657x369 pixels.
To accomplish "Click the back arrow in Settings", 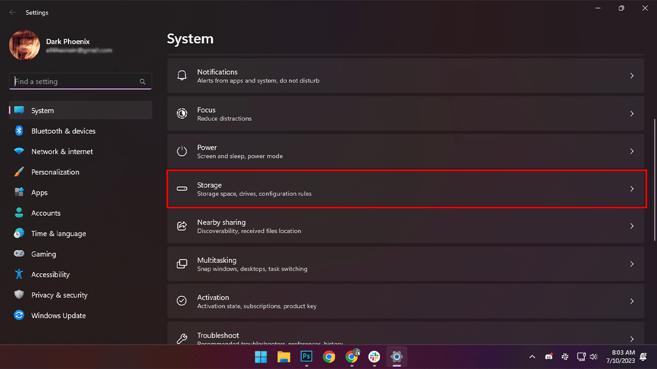I will 12,12.
